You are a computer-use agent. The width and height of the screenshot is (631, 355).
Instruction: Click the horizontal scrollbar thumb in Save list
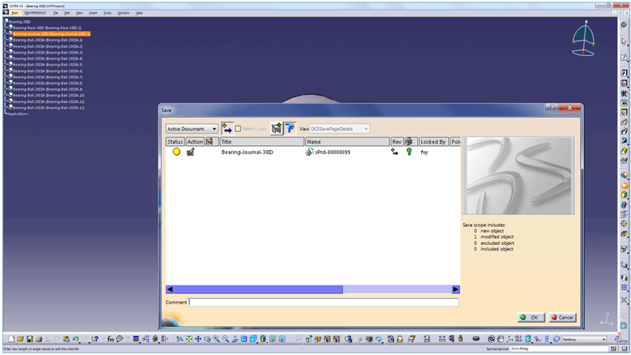pyautogui.click(x=258, y=289)
